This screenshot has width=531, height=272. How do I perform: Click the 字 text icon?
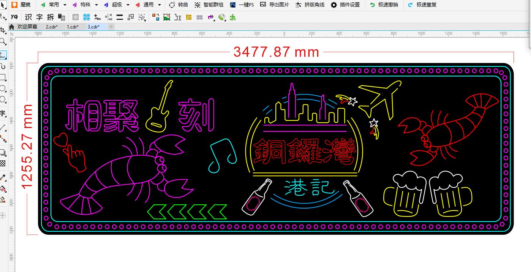click(40, 17)
